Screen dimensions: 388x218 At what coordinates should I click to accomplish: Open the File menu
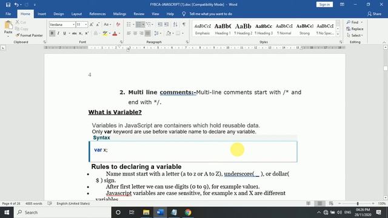pos(8,14)
